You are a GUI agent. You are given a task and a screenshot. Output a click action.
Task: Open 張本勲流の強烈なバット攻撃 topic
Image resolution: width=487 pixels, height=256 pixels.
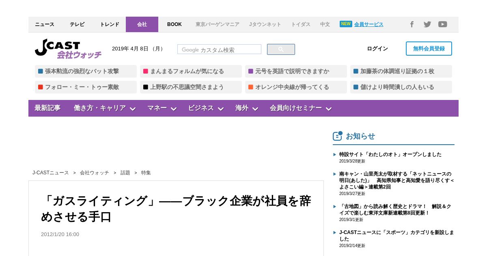click(x=86, y=71)
